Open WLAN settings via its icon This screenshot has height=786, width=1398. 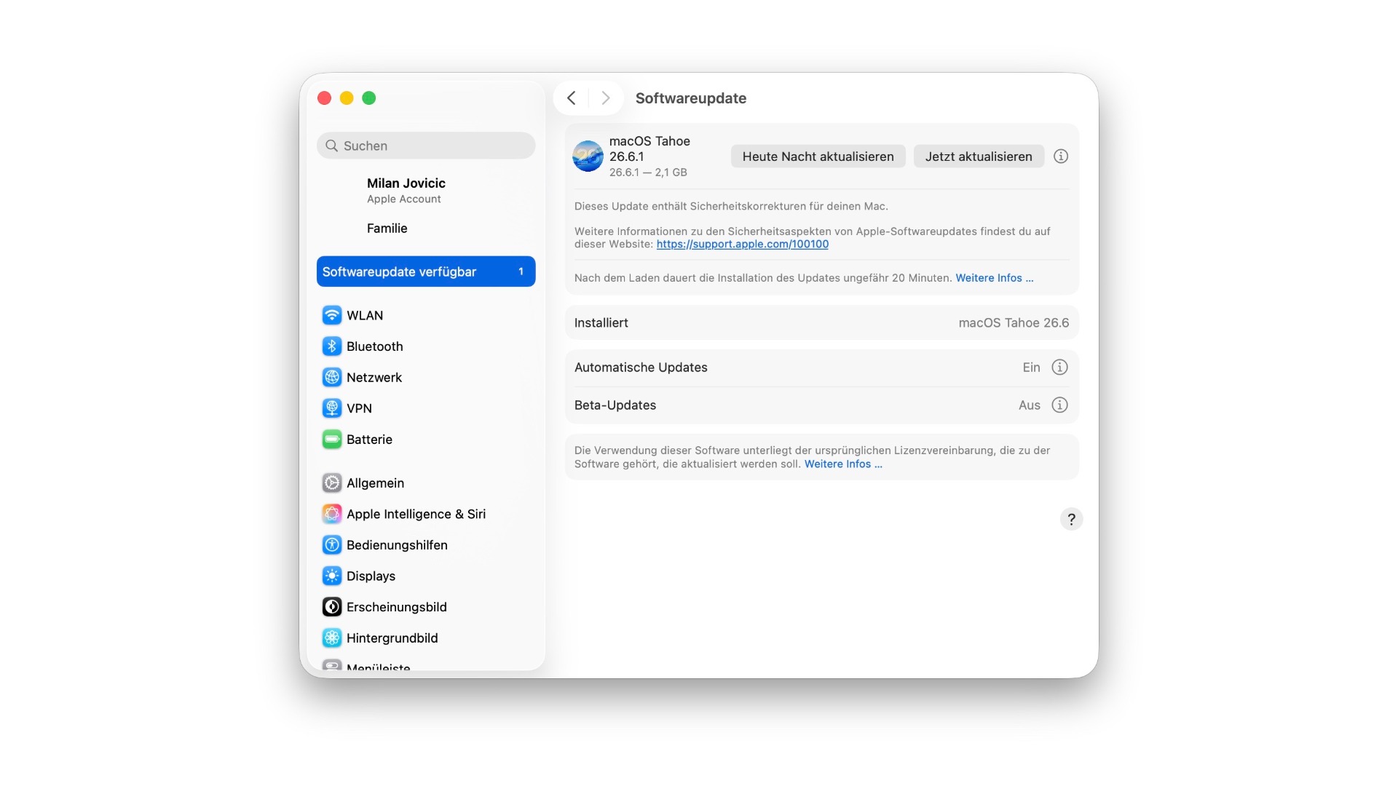[x=332, y=315]
